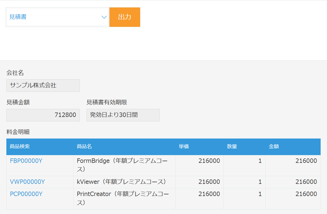Image resolution: width=327 pixels, height=214 pixels.
Task: Click the kViewer(年額プレミアムコース) product name cell
Action: [122, 182]
